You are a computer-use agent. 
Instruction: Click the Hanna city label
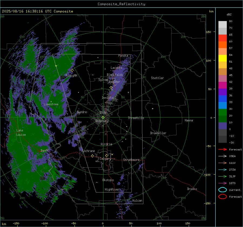point(189,120)
